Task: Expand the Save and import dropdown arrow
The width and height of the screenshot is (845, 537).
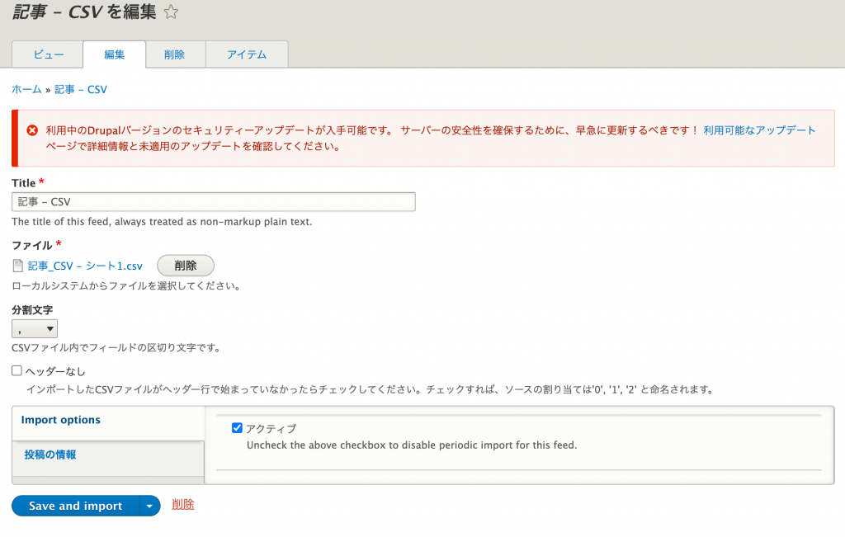Action: (x=149, y=506)
